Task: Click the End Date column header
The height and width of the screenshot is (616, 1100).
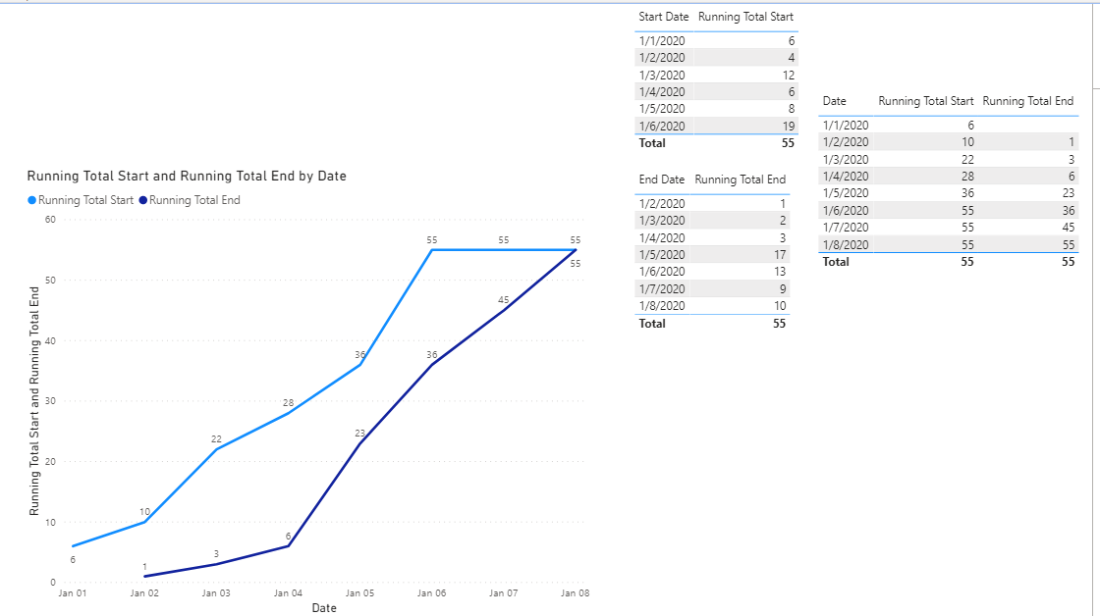Action: click(x=662, y=180)
